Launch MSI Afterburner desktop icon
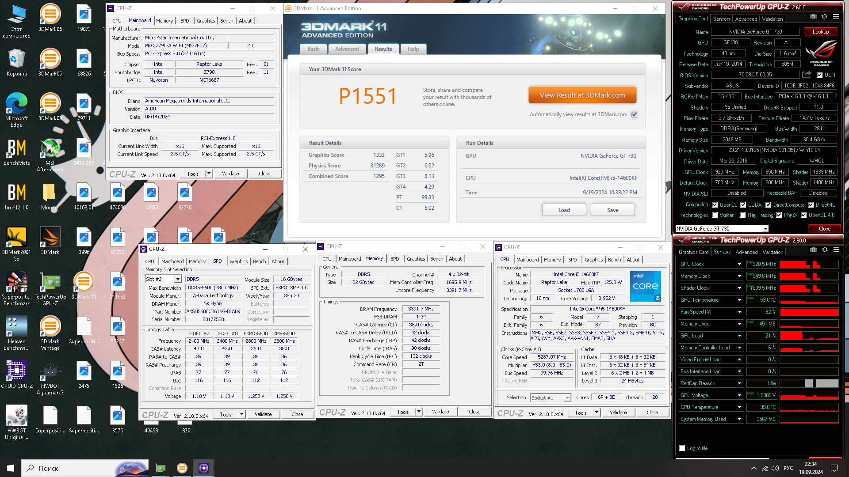849x477 pixels. tap(50, 155)
